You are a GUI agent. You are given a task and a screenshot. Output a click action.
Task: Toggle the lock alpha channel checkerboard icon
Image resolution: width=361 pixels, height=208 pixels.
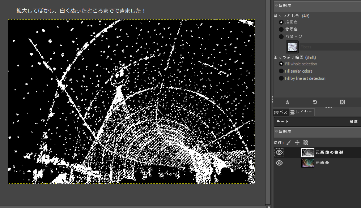coord(306,143)
